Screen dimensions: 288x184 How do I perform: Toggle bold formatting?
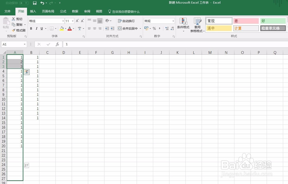[31, 29]
